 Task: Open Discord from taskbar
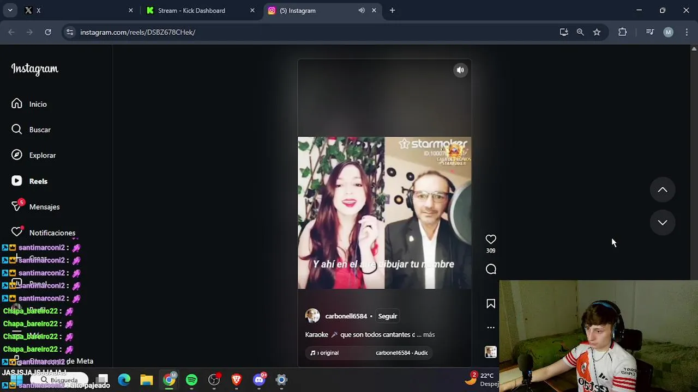coord(259,379)
